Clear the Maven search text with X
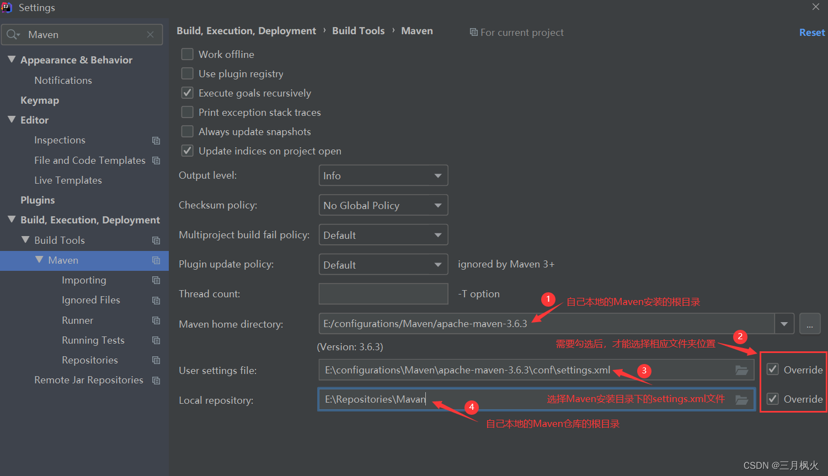 (x=150, y=35)
